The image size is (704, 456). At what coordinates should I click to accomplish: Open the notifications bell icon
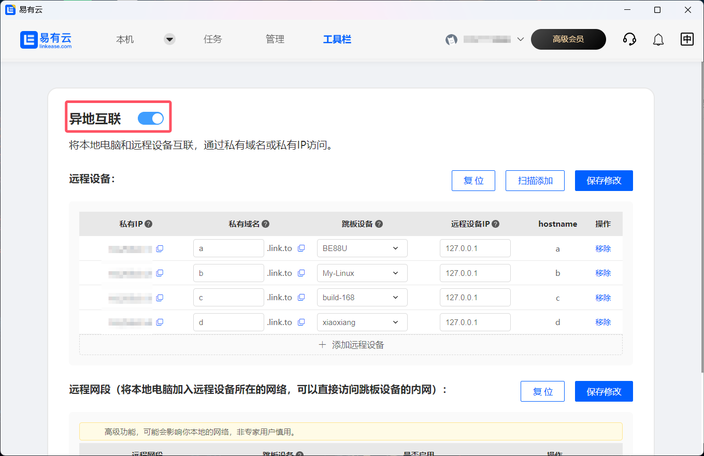658,39
